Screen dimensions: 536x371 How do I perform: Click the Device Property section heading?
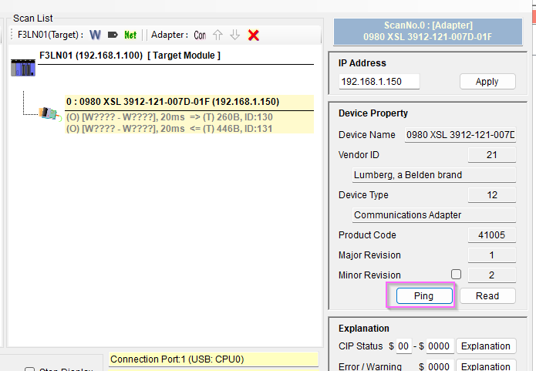(373, 113)
